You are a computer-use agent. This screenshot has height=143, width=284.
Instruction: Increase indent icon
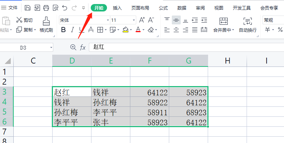pos(204,20)
